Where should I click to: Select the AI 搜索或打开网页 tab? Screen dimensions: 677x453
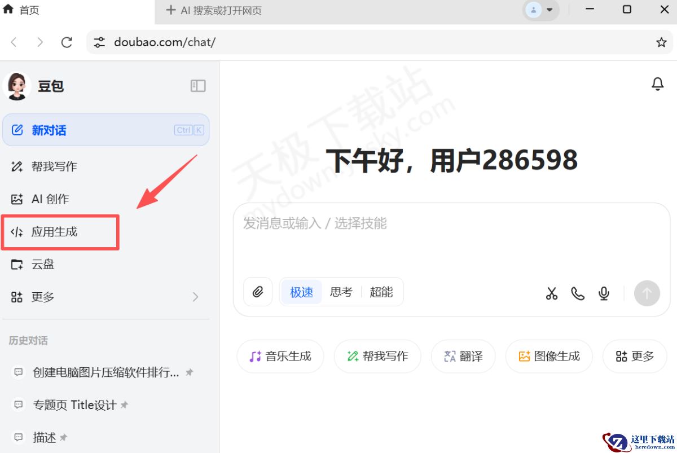[213, 9]
